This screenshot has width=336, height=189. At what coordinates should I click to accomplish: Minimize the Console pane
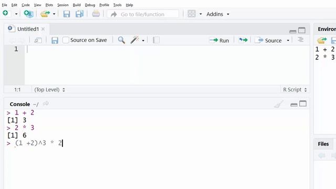(294, 105)
